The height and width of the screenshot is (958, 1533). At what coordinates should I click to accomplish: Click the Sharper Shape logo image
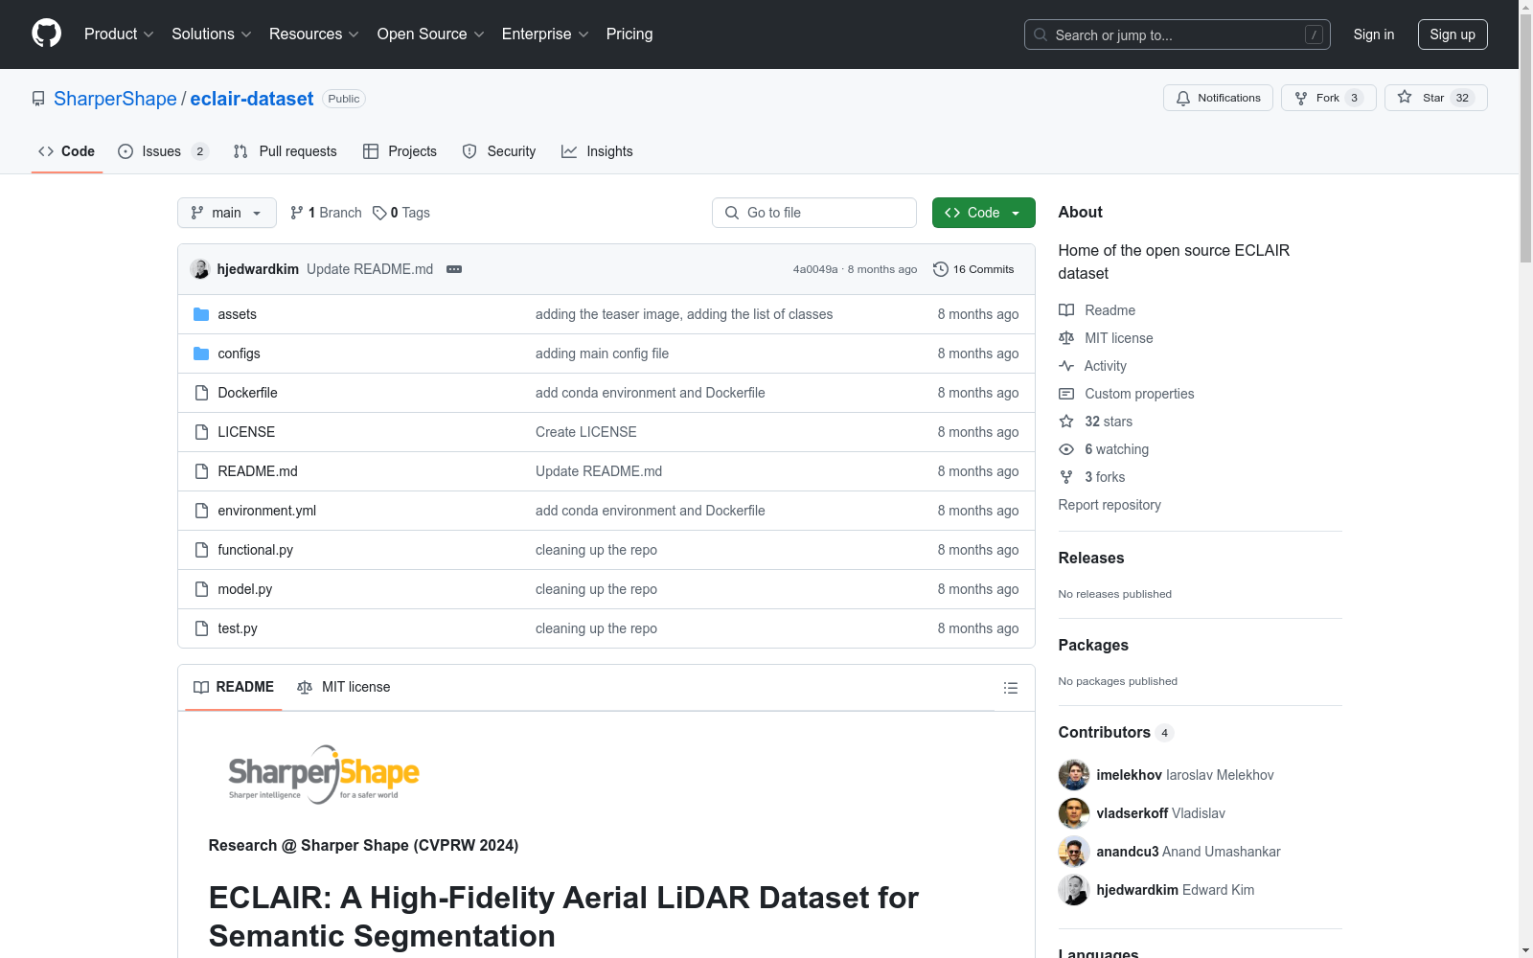click(324, 774)
